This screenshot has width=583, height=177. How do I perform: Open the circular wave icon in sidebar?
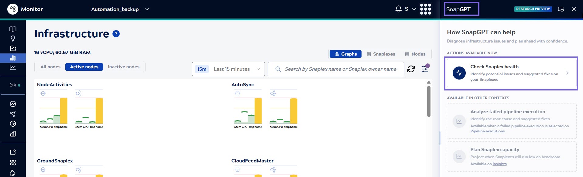click(x=13, y=104)
